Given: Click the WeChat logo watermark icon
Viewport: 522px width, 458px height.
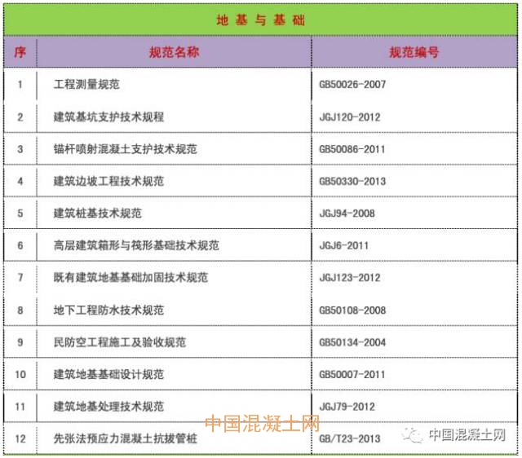Looking at the screenshot, I should click(412, 435).
